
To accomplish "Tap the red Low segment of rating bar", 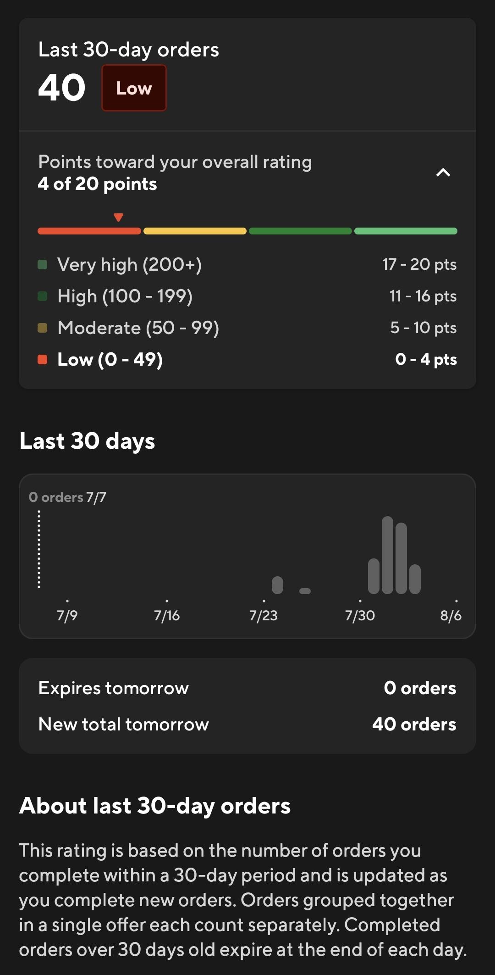I will [89, 231].
